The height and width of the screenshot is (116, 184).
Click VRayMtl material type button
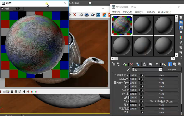click(x=172, y=70)
